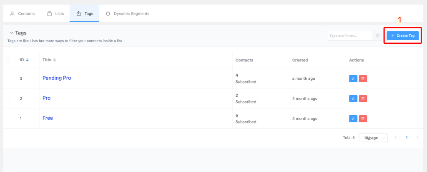427x172 pixels.
Task: Open the Pending Pro tag link
Action: [57, 78]
